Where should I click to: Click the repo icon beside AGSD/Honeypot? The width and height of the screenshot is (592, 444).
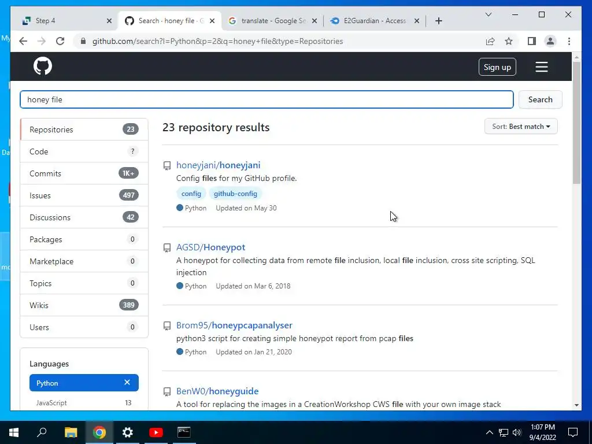click(167, 247)
